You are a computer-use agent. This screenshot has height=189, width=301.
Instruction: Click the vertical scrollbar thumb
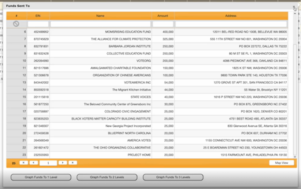coord(295,100)
